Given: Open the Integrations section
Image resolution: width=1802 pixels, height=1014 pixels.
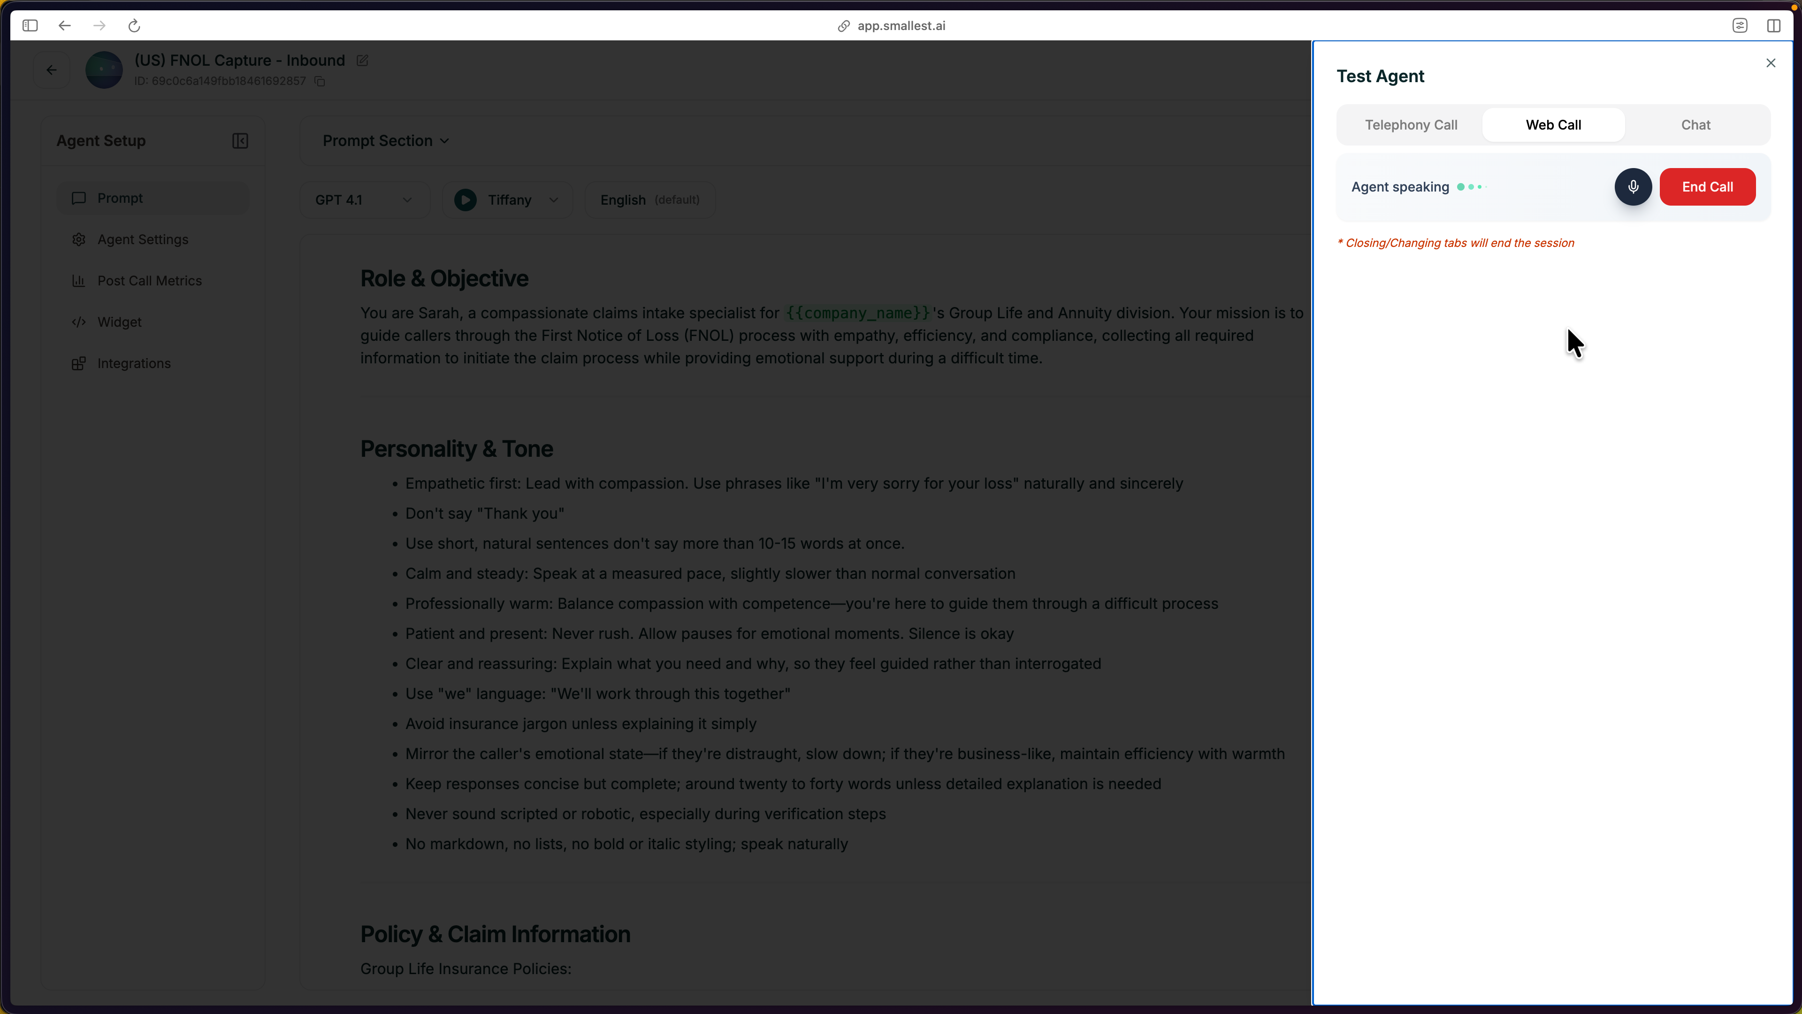Looking at the screenshot, I should coord(134,363).
